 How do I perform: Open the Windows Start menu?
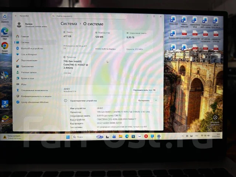point(68,137)
